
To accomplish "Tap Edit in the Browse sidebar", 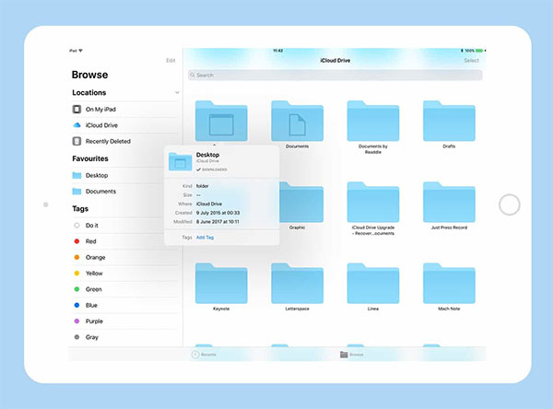I will click(171, 61).
